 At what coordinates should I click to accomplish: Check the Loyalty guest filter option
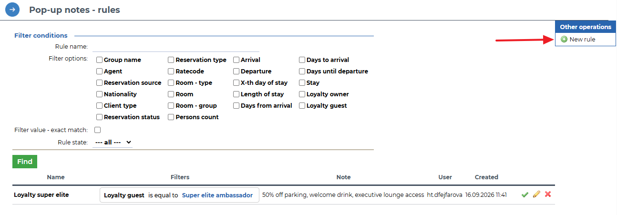pyautogui.click(x=302, y=106)
